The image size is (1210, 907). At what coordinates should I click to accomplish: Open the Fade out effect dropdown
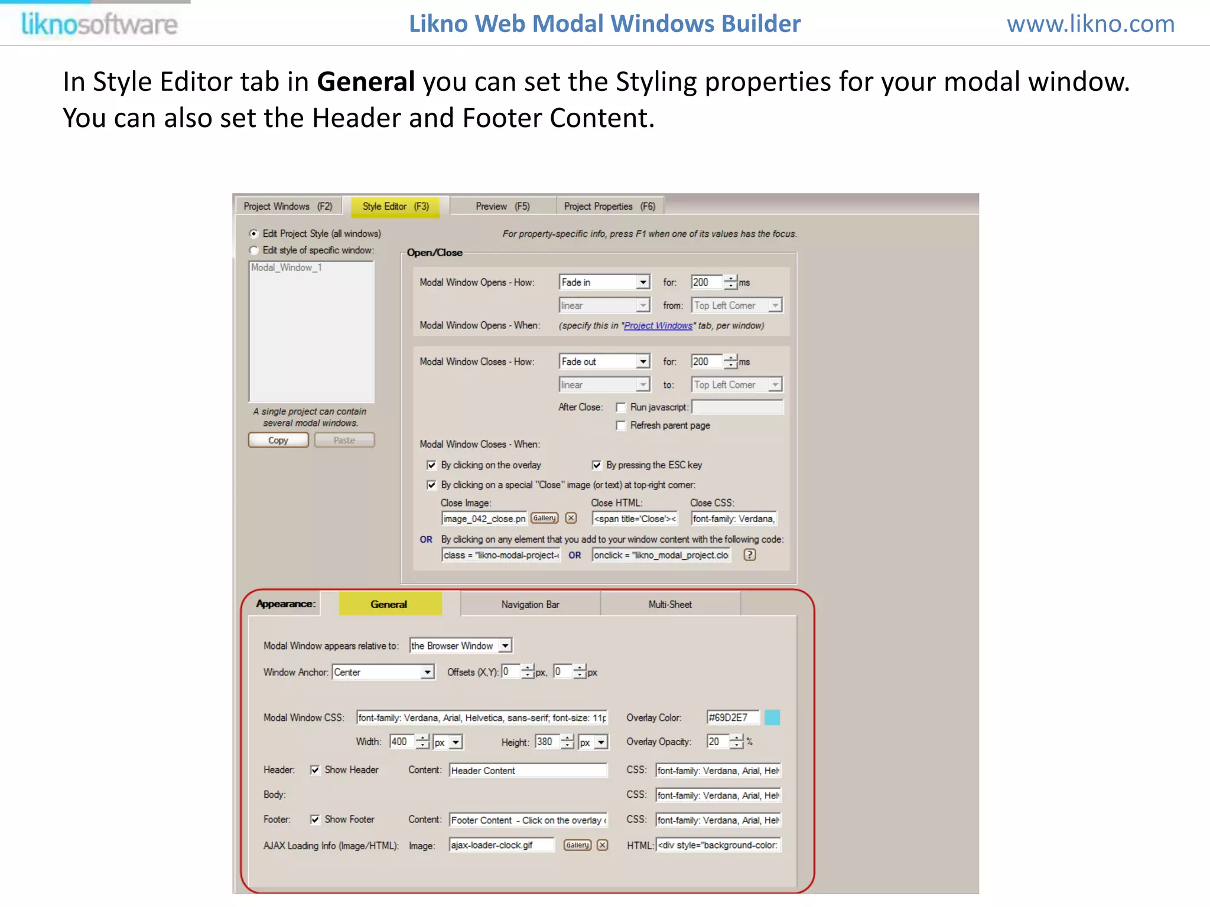coord(643,361)
